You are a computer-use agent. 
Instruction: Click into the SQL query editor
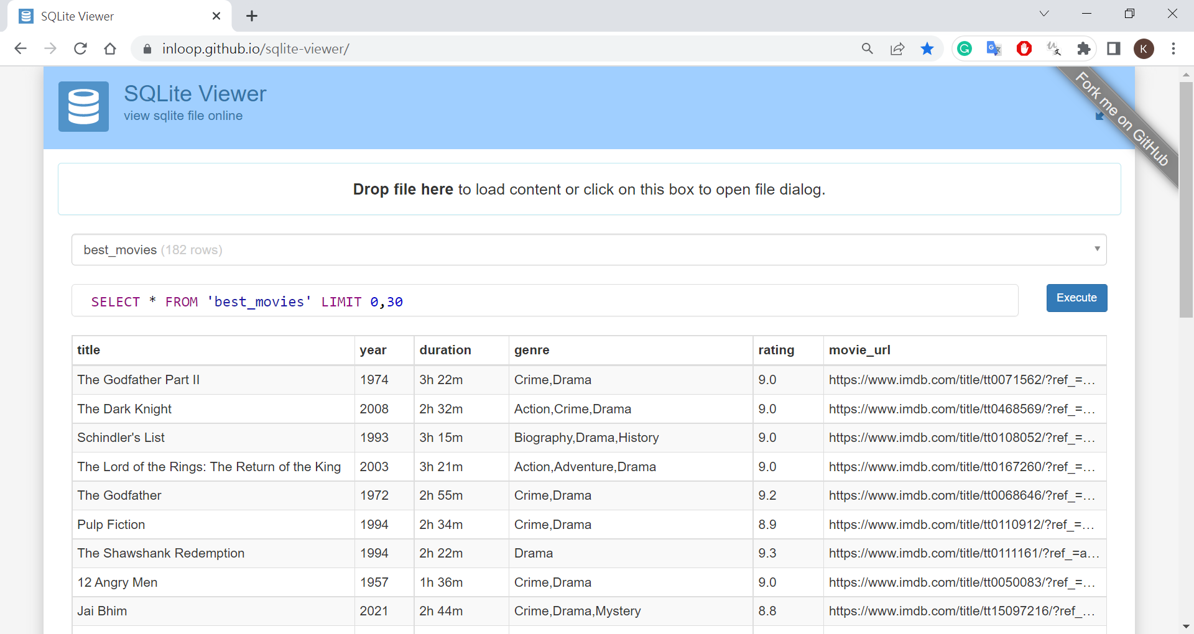[x=544, y=301]
